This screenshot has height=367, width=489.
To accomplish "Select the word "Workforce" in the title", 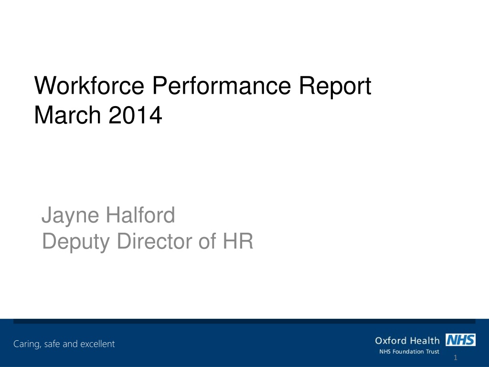I will pyautogui.click(x=89, y=86).
